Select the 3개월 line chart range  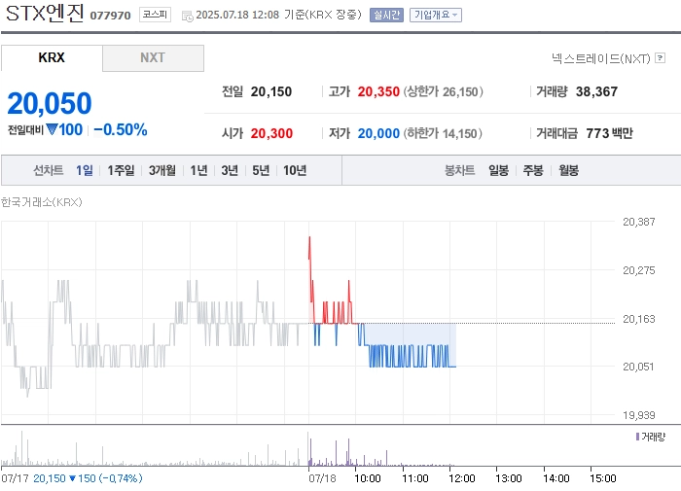click(162, 170)
